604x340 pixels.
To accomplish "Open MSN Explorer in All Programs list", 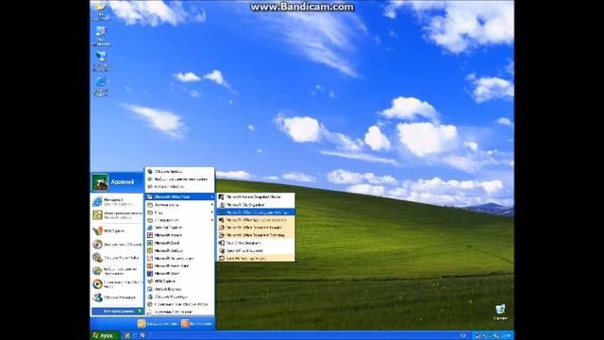I will [x=180, y=281].
